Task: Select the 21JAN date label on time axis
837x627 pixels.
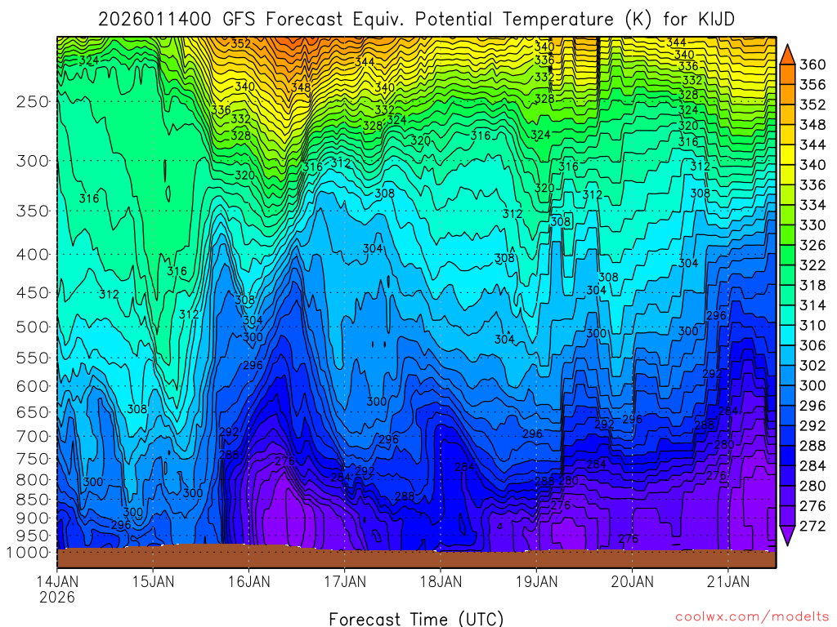Action: [728, 581]
